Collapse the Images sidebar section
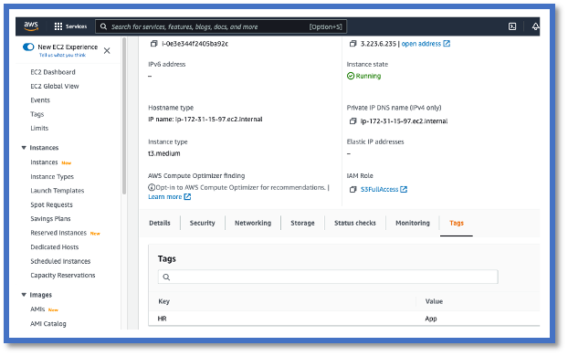This screenshot has height=356, width=568. click(x=24, y=295)
